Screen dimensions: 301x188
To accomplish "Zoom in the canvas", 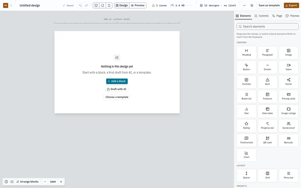I will pyautogui.click(x=61, y=182).
